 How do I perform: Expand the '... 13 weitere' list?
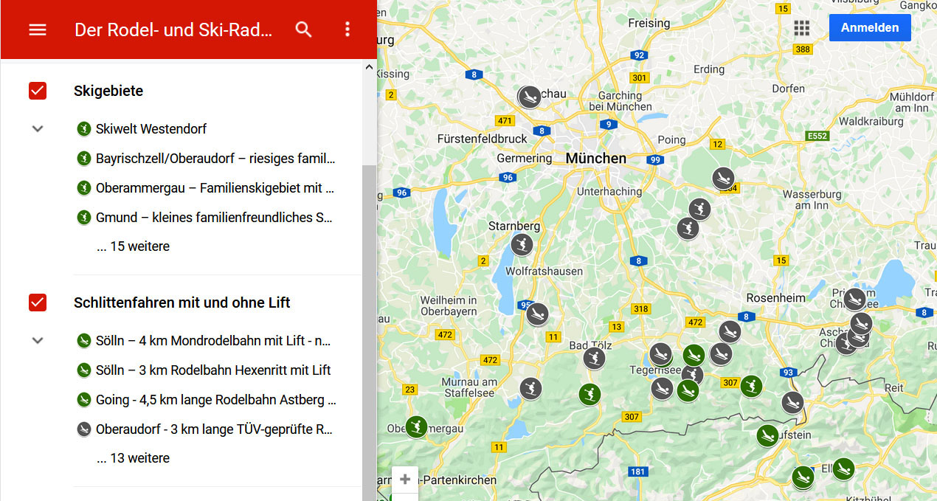[133, 458]
